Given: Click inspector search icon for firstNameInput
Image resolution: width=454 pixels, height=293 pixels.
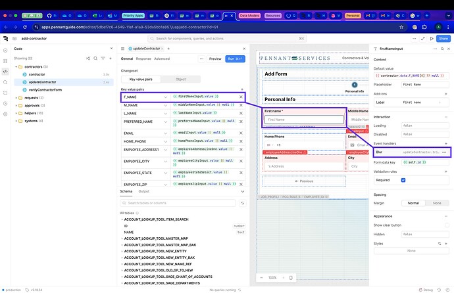Looking at the screenshot, I should coord(442,49).
